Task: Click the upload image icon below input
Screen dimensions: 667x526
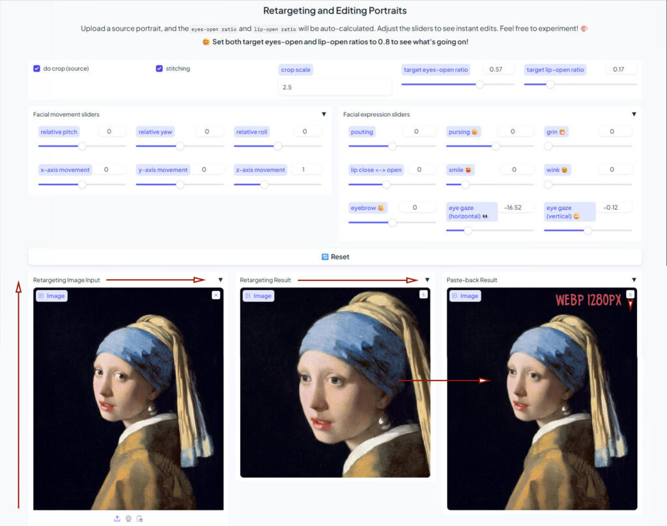Action: [117, 519]
